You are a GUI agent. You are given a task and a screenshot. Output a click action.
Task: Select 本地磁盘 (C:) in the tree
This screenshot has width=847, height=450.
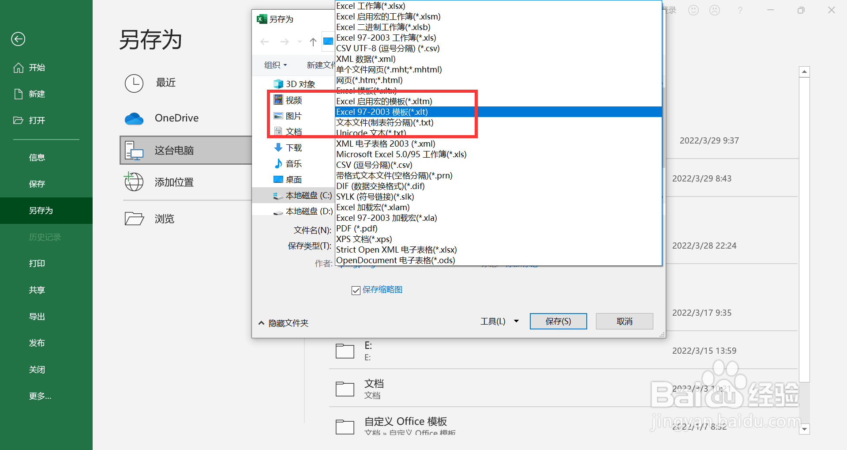point(303,196)
